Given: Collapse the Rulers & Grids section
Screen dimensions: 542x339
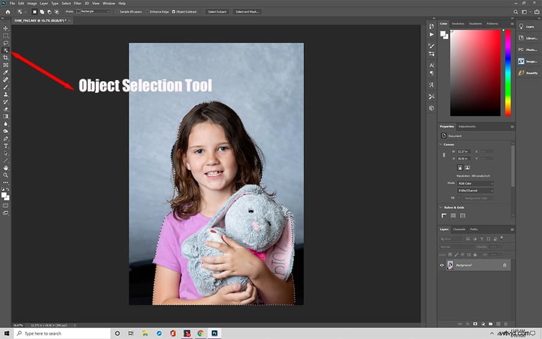Looking at the screenshot, I should [441, 207].
